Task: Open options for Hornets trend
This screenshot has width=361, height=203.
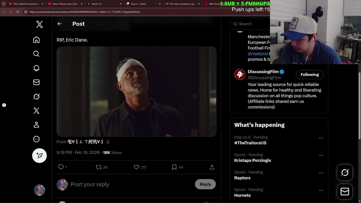Action: [321, 191]
